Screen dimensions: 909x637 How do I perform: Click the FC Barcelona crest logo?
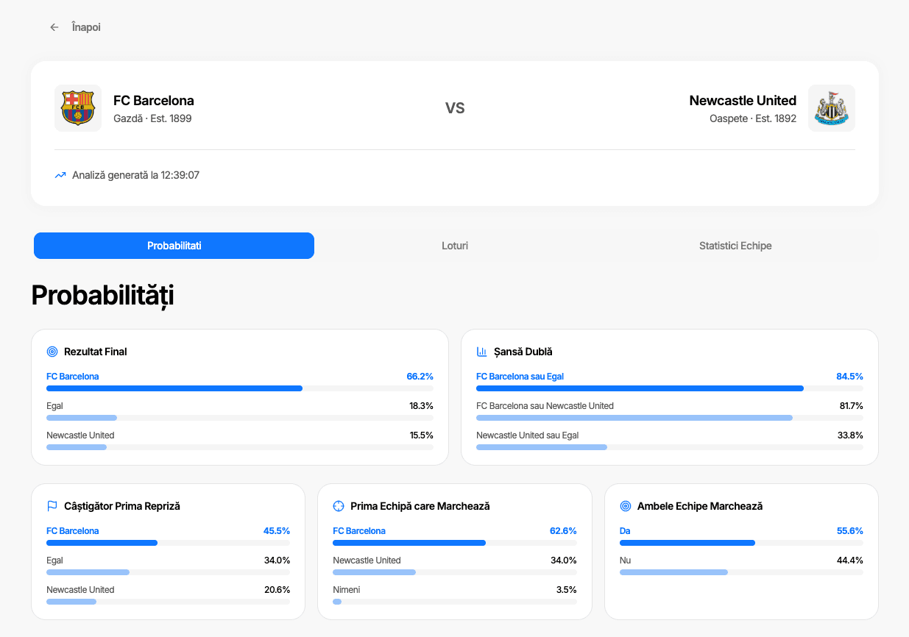78,107
